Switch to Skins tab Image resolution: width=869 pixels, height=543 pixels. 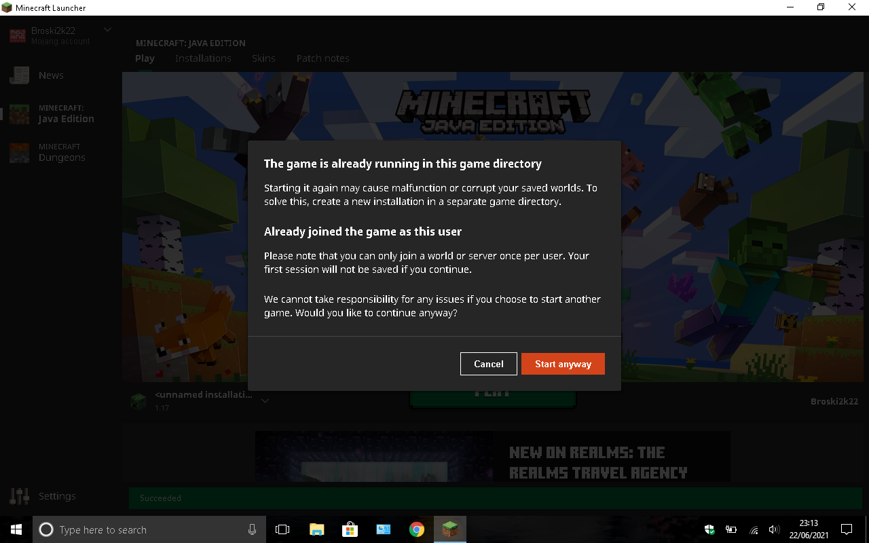[x=263, y=58]
